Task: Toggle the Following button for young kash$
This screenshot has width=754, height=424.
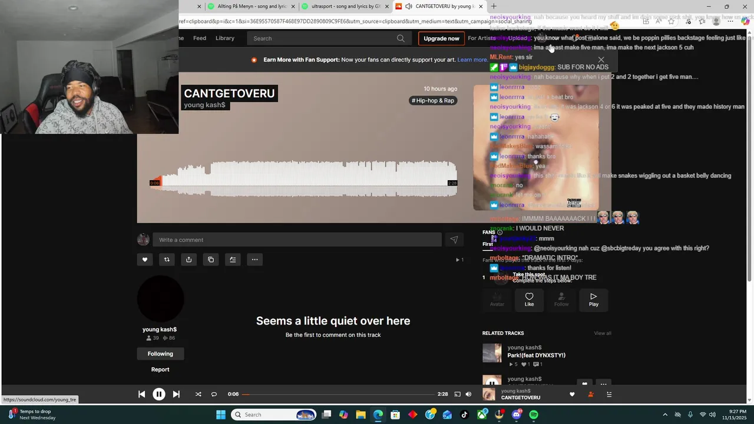Action: pyautogui.click(x=160, y=354)
